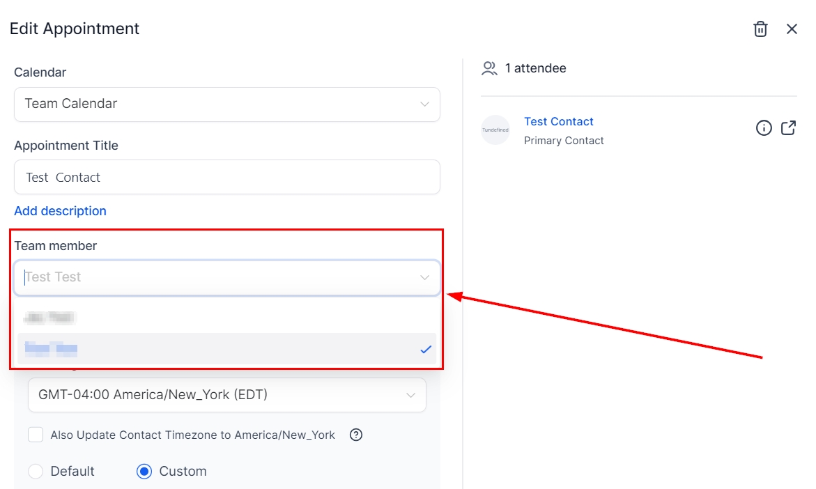Open the Test Contact name link
The width and height of the screenshot is (816, 489).
tap(558, 121)
